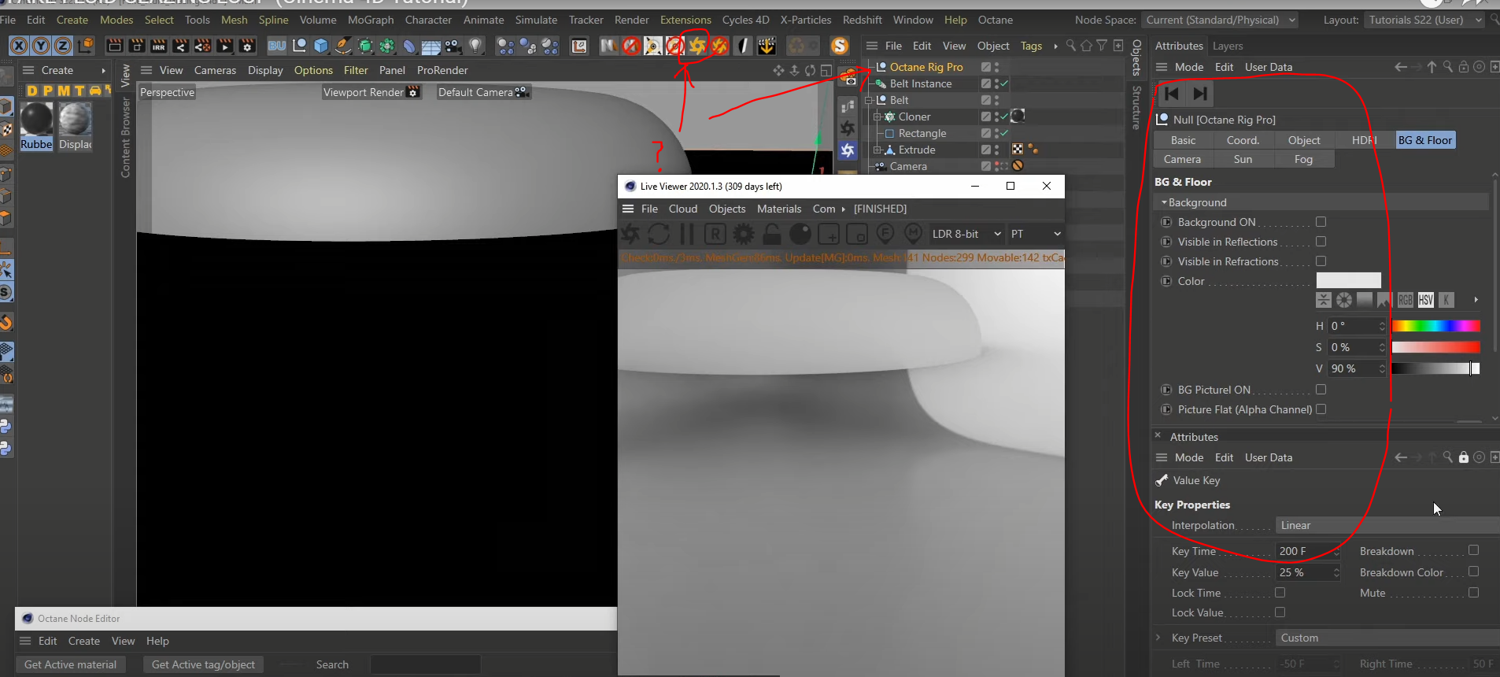Open LDR 8-bit dropdown in Live Viewer
The image size is (1500, 677).
[x=966, y=234]
